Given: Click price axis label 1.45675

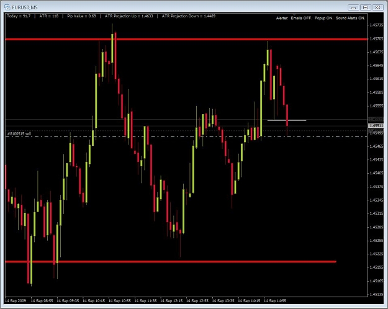Looking at the screenshot, I should pos(376,52).
